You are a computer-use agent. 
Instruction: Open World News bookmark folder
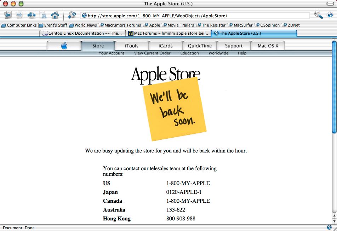pyautogui.click(x=83, y=25)
